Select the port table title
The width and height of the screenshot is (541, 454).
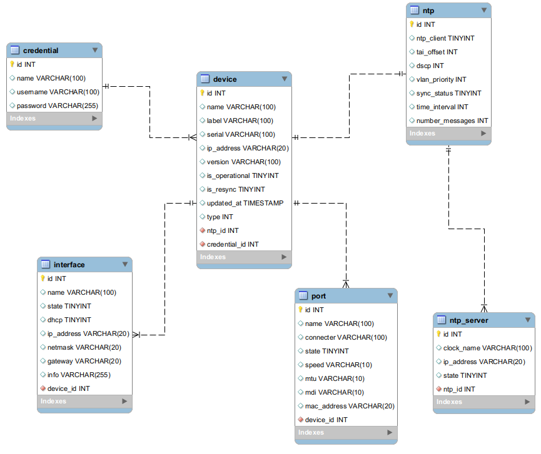(318, 296)
